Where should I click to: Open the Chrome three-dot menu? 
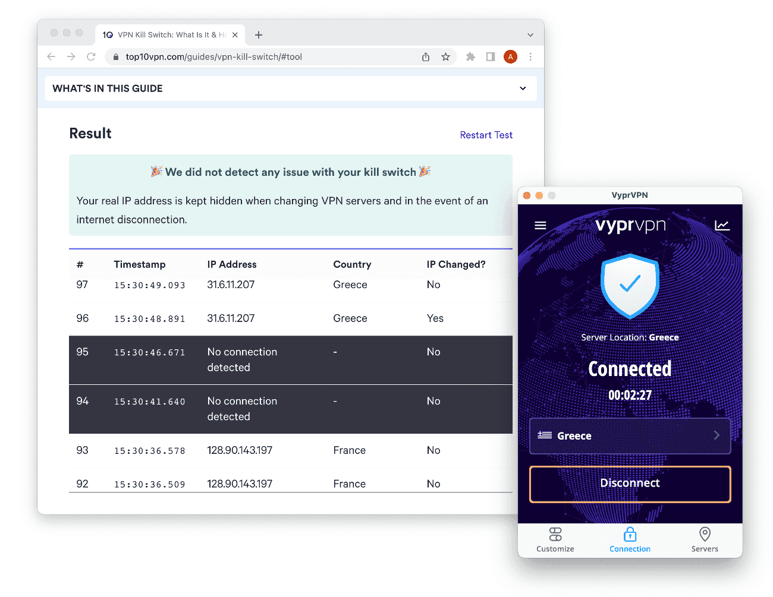[530, 57]
